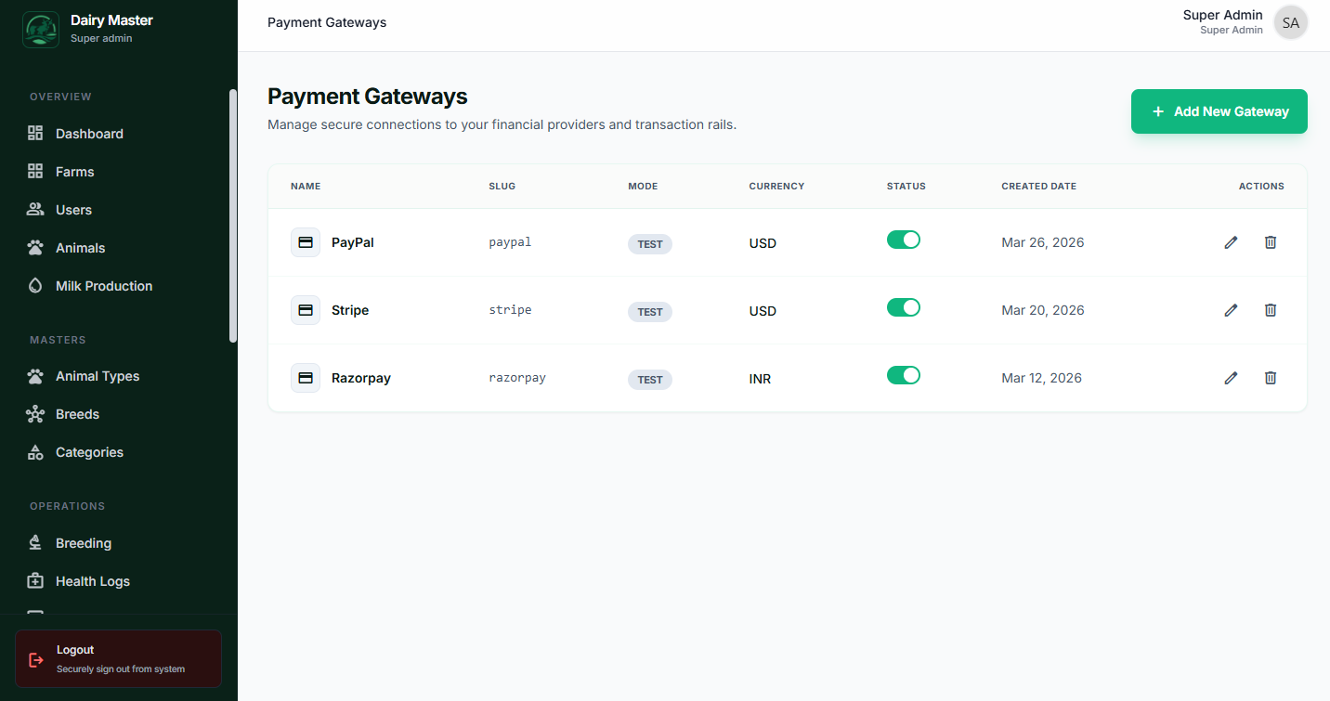Disable the Stripe gateway status toggle
The height and width of the screenshot is (701, 1330).
point(904,306)
